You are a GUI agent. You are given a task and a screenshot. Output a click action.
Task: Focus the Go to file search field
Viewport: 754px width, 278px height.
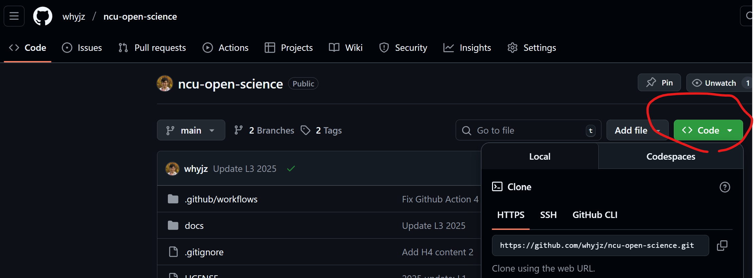click(x=528, y=130)
